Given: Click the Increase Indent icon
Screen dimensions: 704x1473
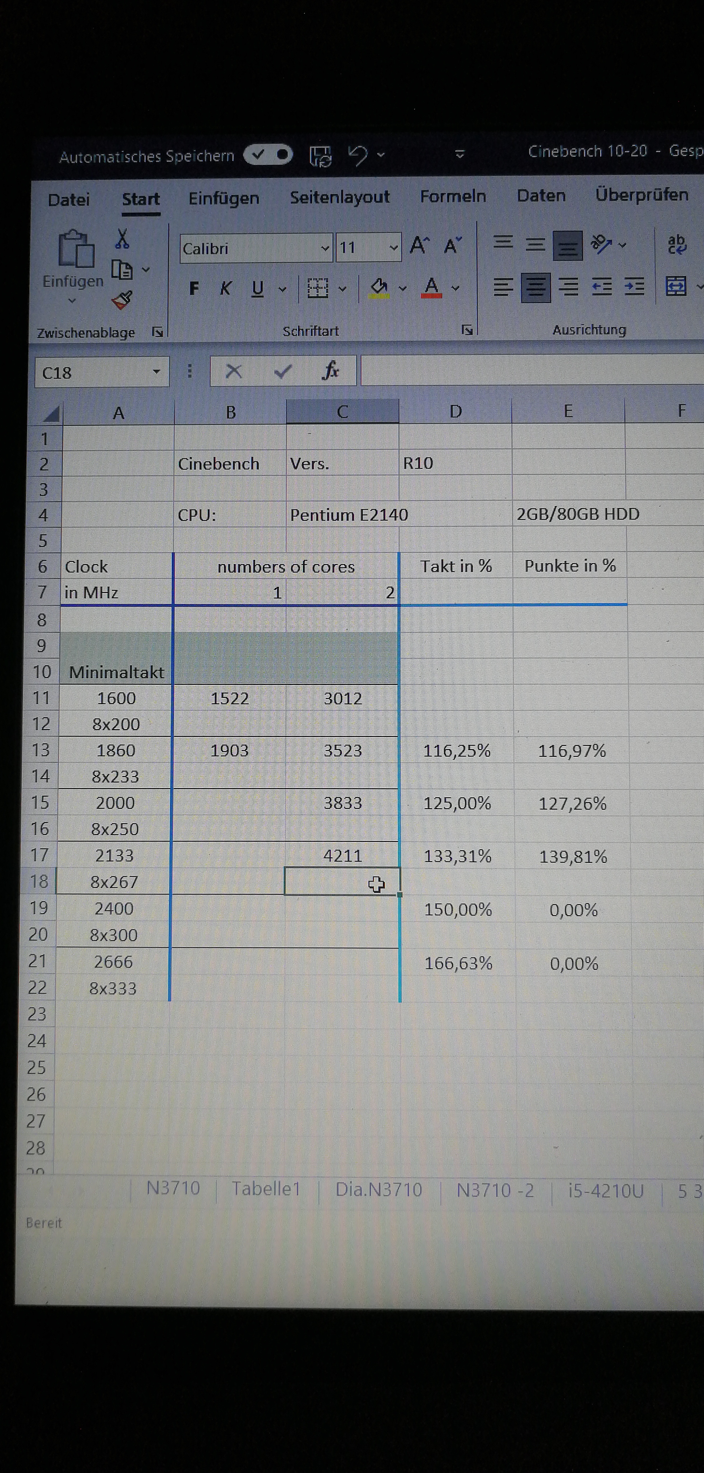Looking at the screenshot, I should point(634,287).
